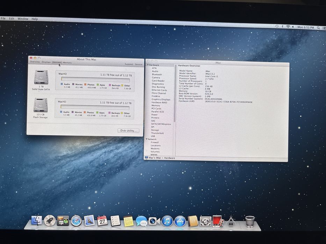
Task: Click Support link in About This Mac
Action: point(129,64)
